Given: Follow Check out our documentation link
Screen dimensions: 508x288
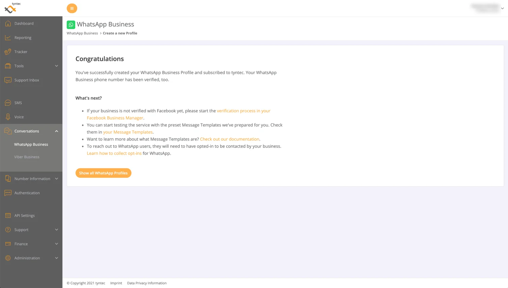Looking at the screenshot, I should (x=230, y=139).
